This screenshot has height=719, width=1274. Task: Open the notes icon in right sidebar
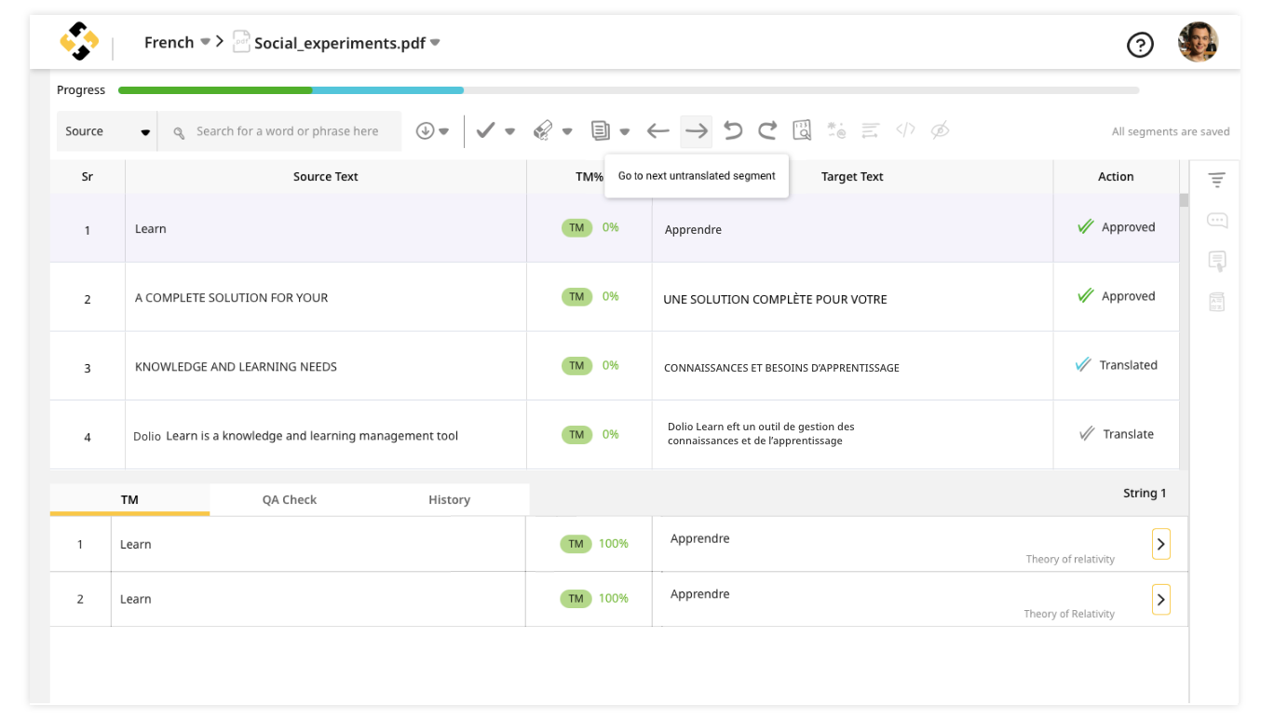point(1216,262)
